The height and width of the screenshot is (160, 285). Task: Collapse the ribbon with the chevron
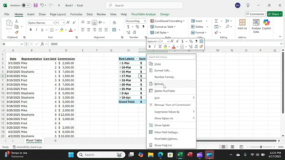point(280,36)
